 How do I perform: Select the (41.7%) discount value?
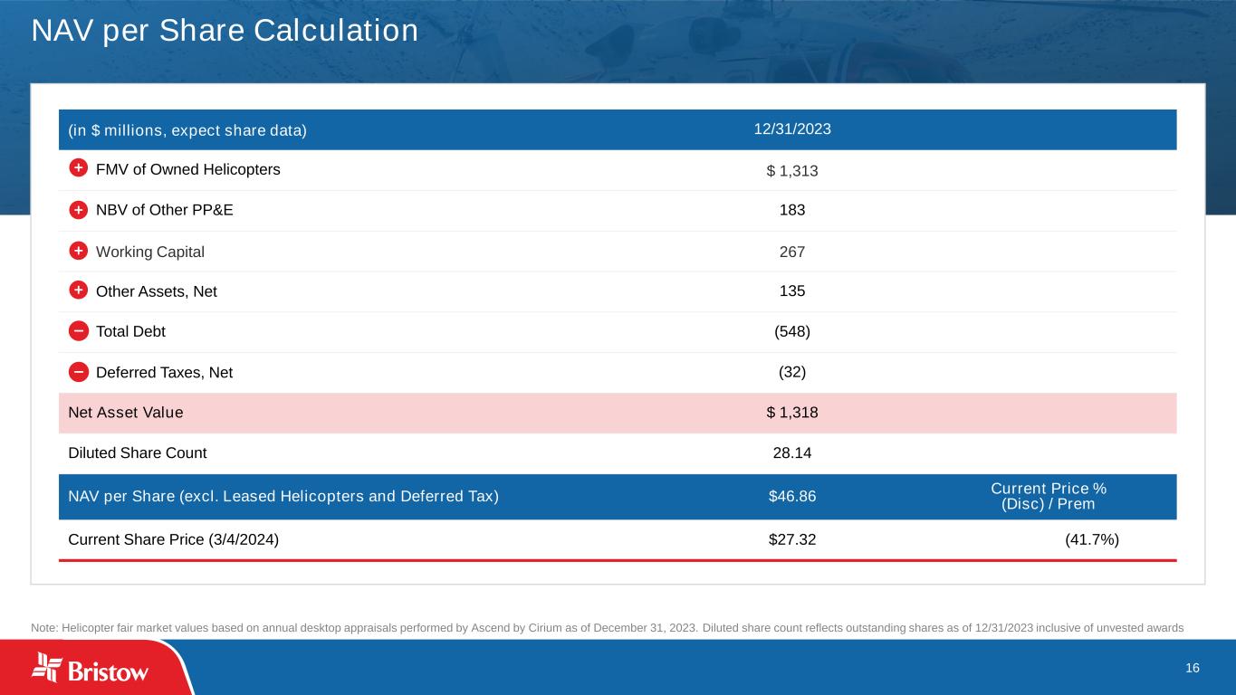click(1092, 539)
